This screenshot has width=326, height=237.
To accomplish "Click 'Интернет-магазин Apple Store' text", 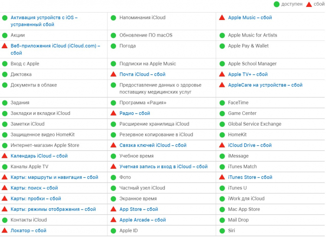I will [x=45, y=145].
